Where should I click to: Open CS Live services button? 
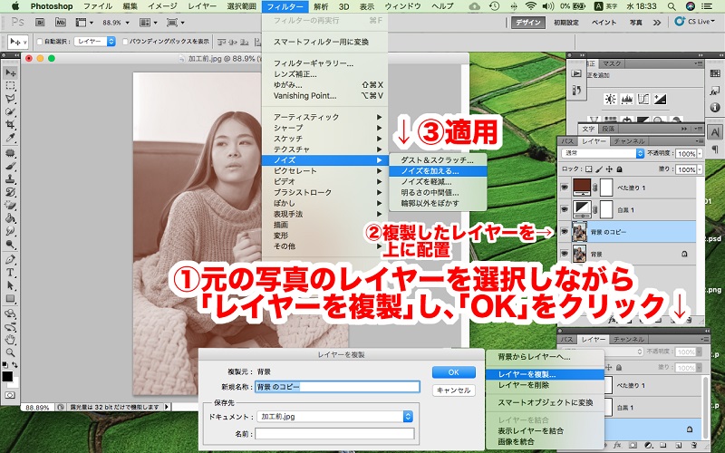694,21
